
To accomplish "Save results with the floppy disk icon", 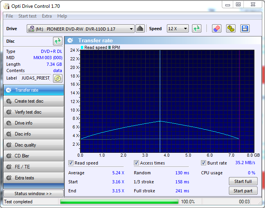I will pyautogui.click(x=245, y=29).
